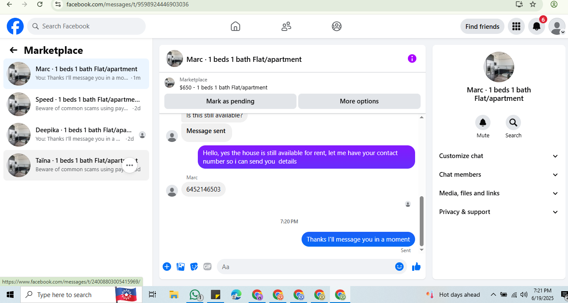
Task: Send a thumbs-up like
Action: coord(416,267)
